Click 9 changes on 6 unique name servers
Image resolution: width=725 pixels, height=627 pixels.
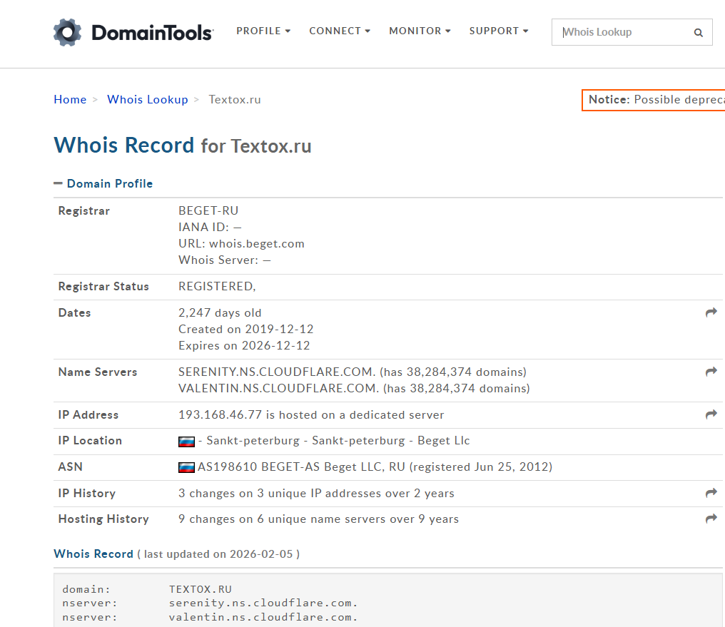(x=318, y=519)
